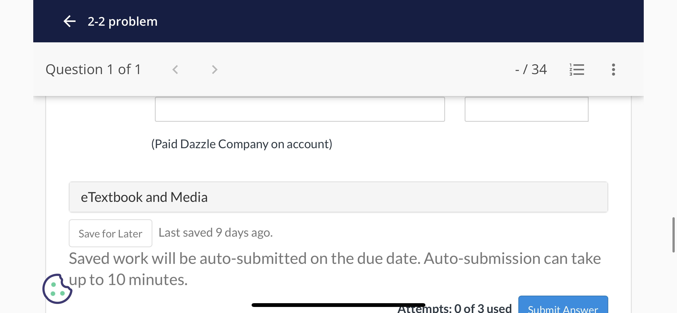Tap the home indicator bar
The width and height of the screenshot is (677, 313).
(338, 305)
